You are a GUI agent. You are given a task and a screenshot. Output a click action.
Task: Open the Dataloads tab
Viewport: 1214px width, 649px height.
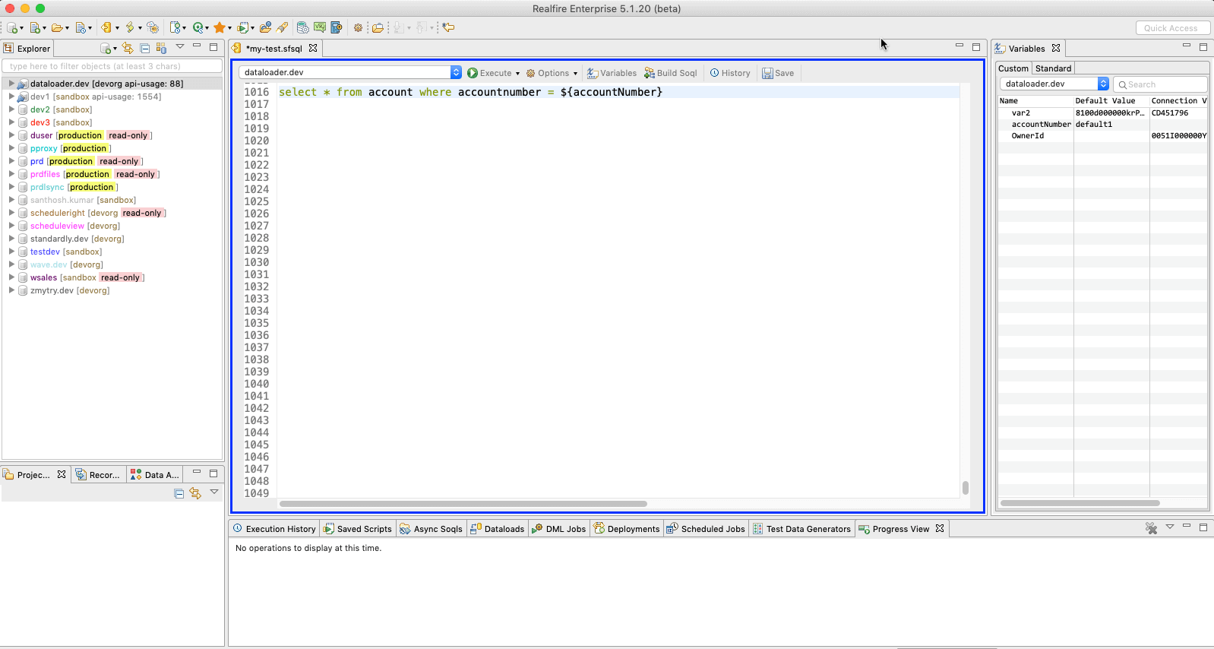coord(497,529)
